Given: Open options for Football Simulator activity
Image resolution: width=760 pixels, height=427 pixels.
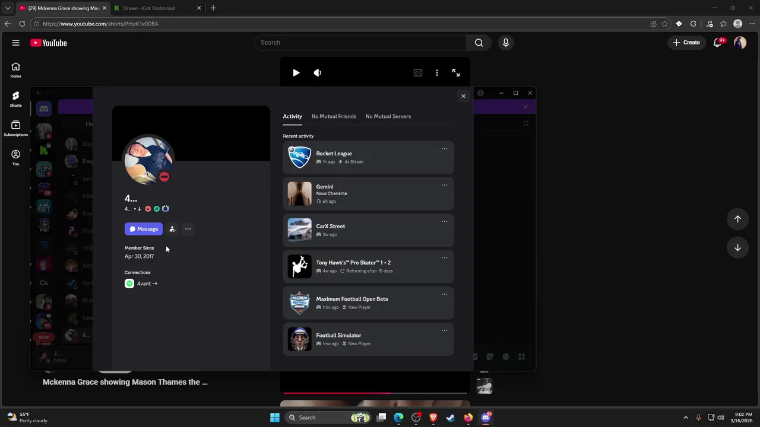Looking at the screenshot, I should pos(444,330).
